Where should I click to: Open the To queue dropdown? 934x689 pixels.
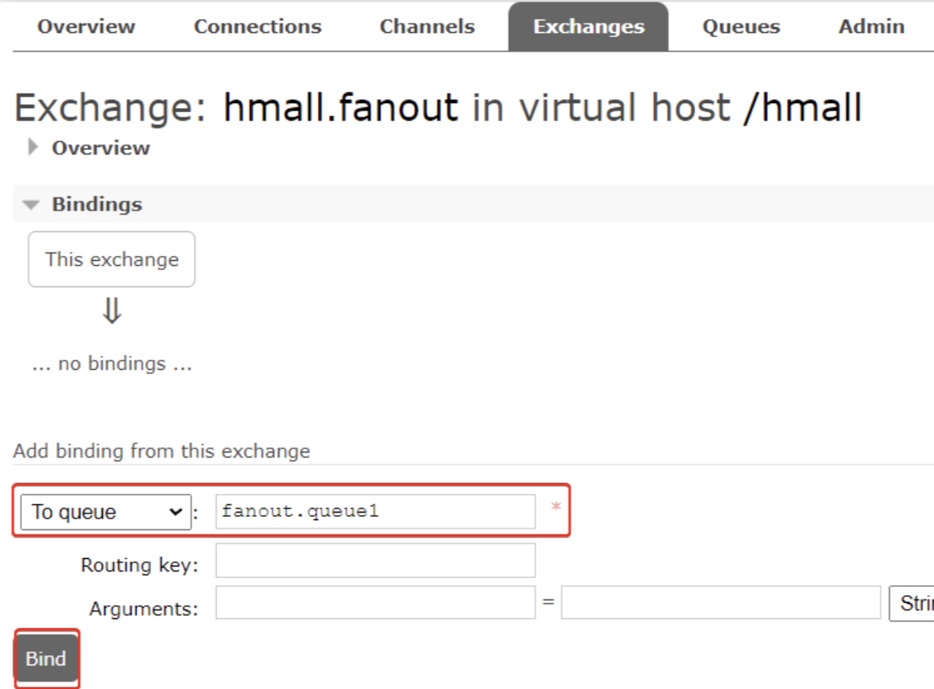(106, 512)
